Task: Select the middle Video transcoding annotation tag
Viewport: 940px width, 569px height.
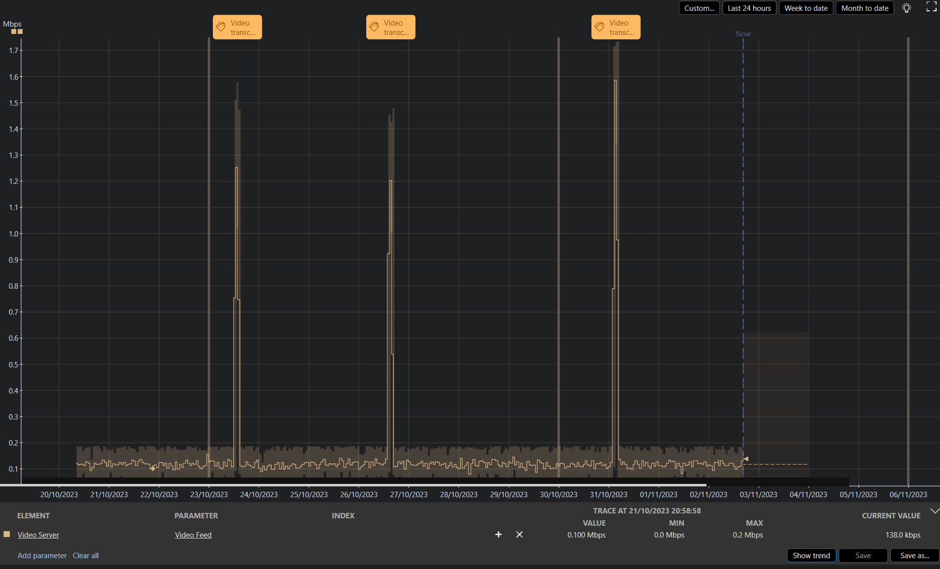Action: point(374,27)
